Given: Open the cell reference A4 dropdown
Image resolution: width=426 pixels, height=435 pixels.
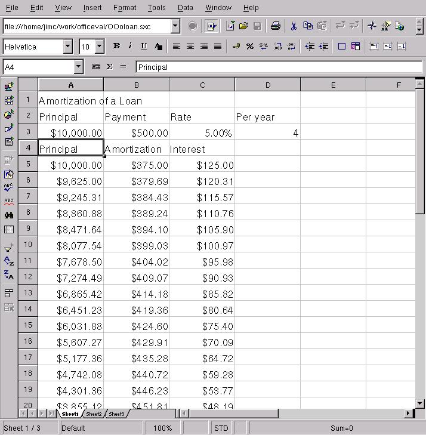Looking at the screenshot, I should (x=78, y=67).
